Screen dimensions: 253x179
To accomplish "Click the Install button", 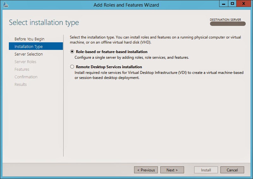I will click(206, 170).
